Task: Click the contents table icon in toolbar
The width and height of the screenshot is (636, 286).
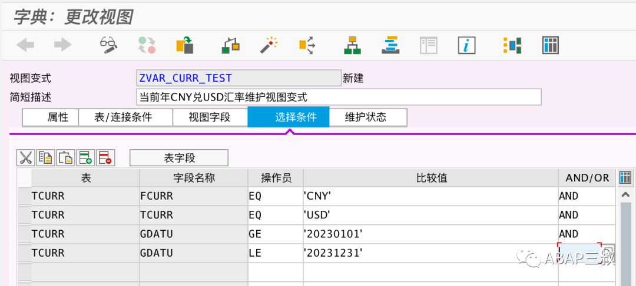Action: click(x=551, y=45)
